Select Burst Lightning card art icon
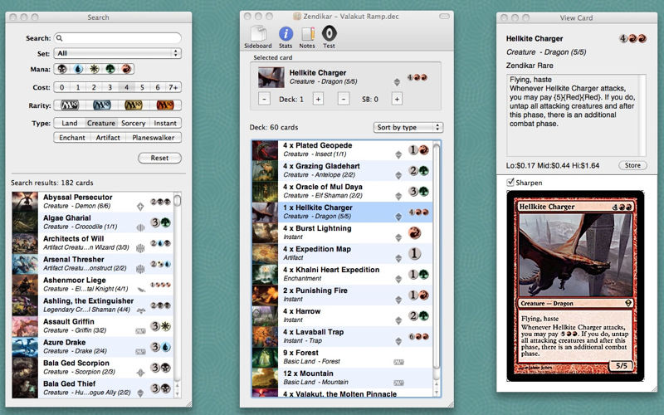The height and width of the screenshot is (415, 664). pyautogui.click(x=265, y=233)
